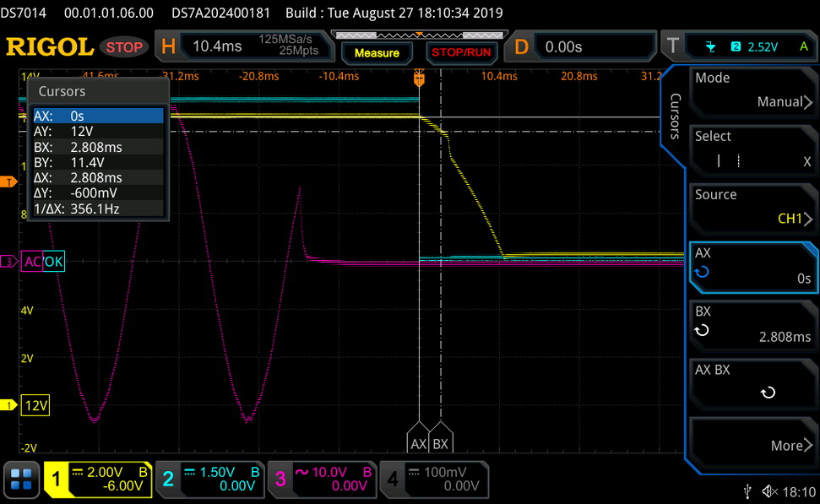Viewport: 820px width, 504px height.
Task: Select the AX BX combined cursor item
Action: click(752, 382)
